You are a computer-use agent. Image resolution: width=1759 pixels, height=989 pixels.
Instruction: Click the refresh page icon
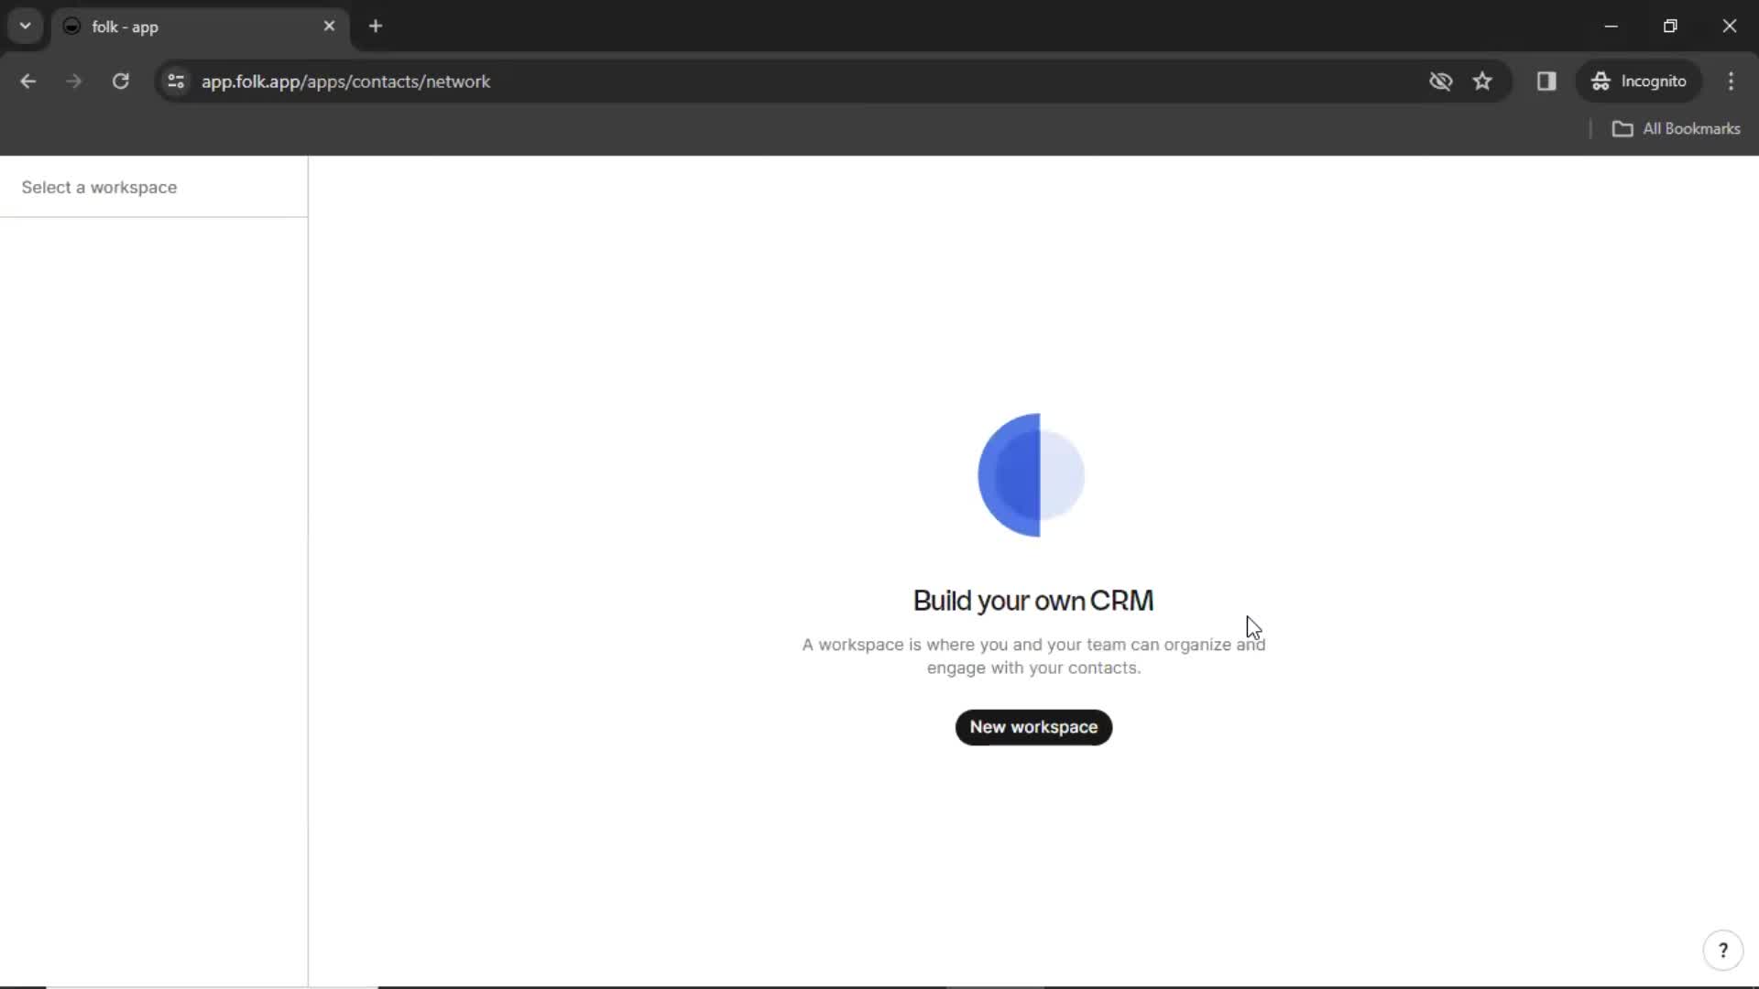point(121,81)
